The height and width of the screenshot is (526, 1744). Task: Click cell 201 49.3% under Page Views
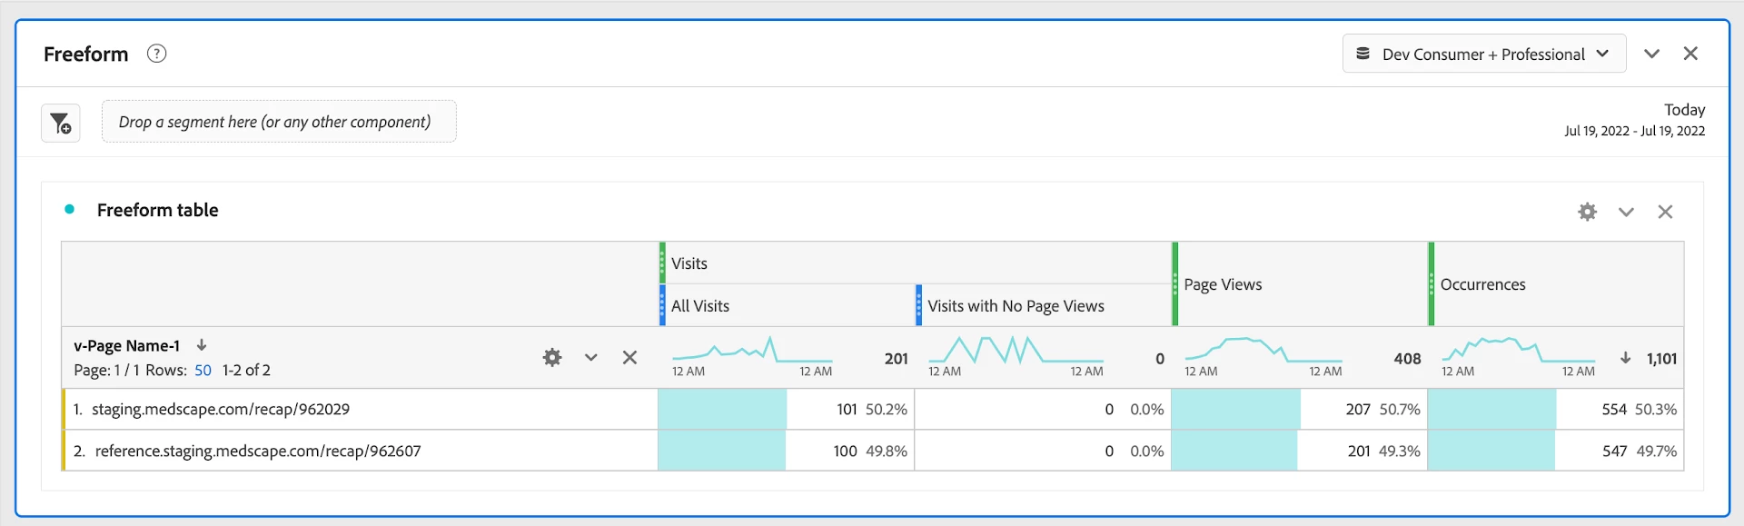pos(1300,451)
